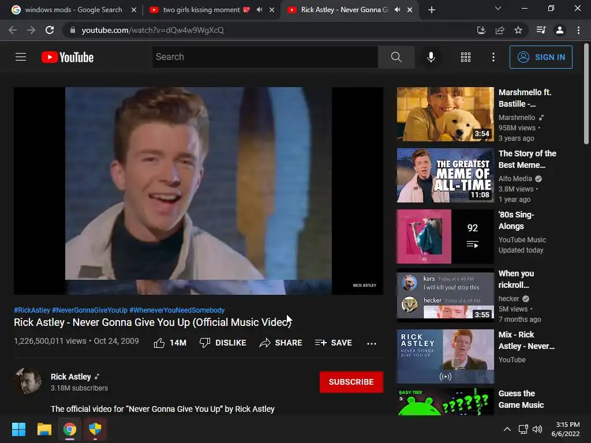This screenshot has height=443, width=591.
Task: Open Marshmello ft. Bastille video thumbnail
Action: click(445, 114)
